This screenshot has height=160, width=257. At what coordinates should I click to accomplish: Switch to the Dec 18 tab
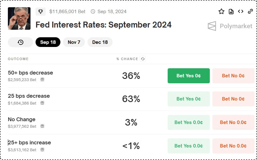coord(100,42)
